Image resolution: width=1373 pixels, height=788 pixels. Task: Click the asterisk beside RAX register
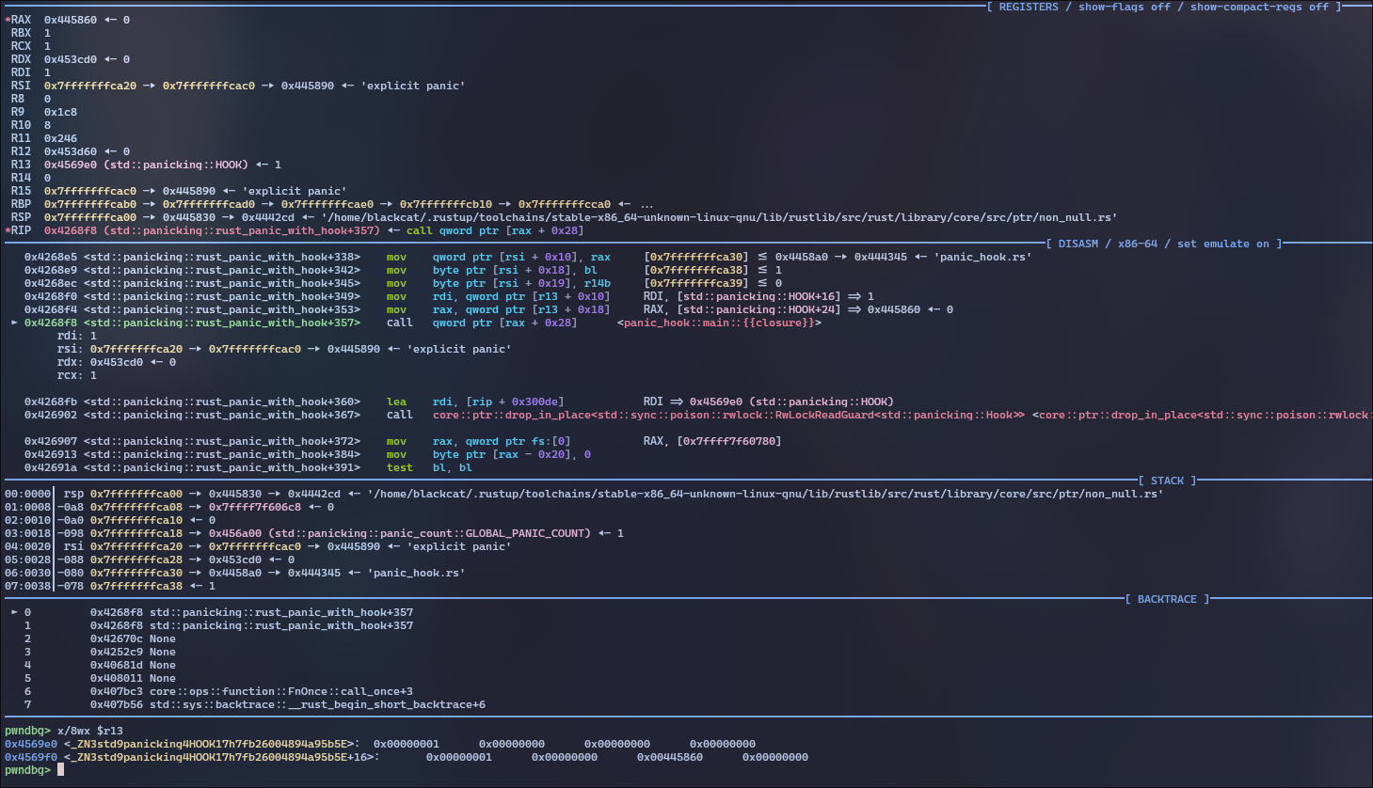(8, 20)
